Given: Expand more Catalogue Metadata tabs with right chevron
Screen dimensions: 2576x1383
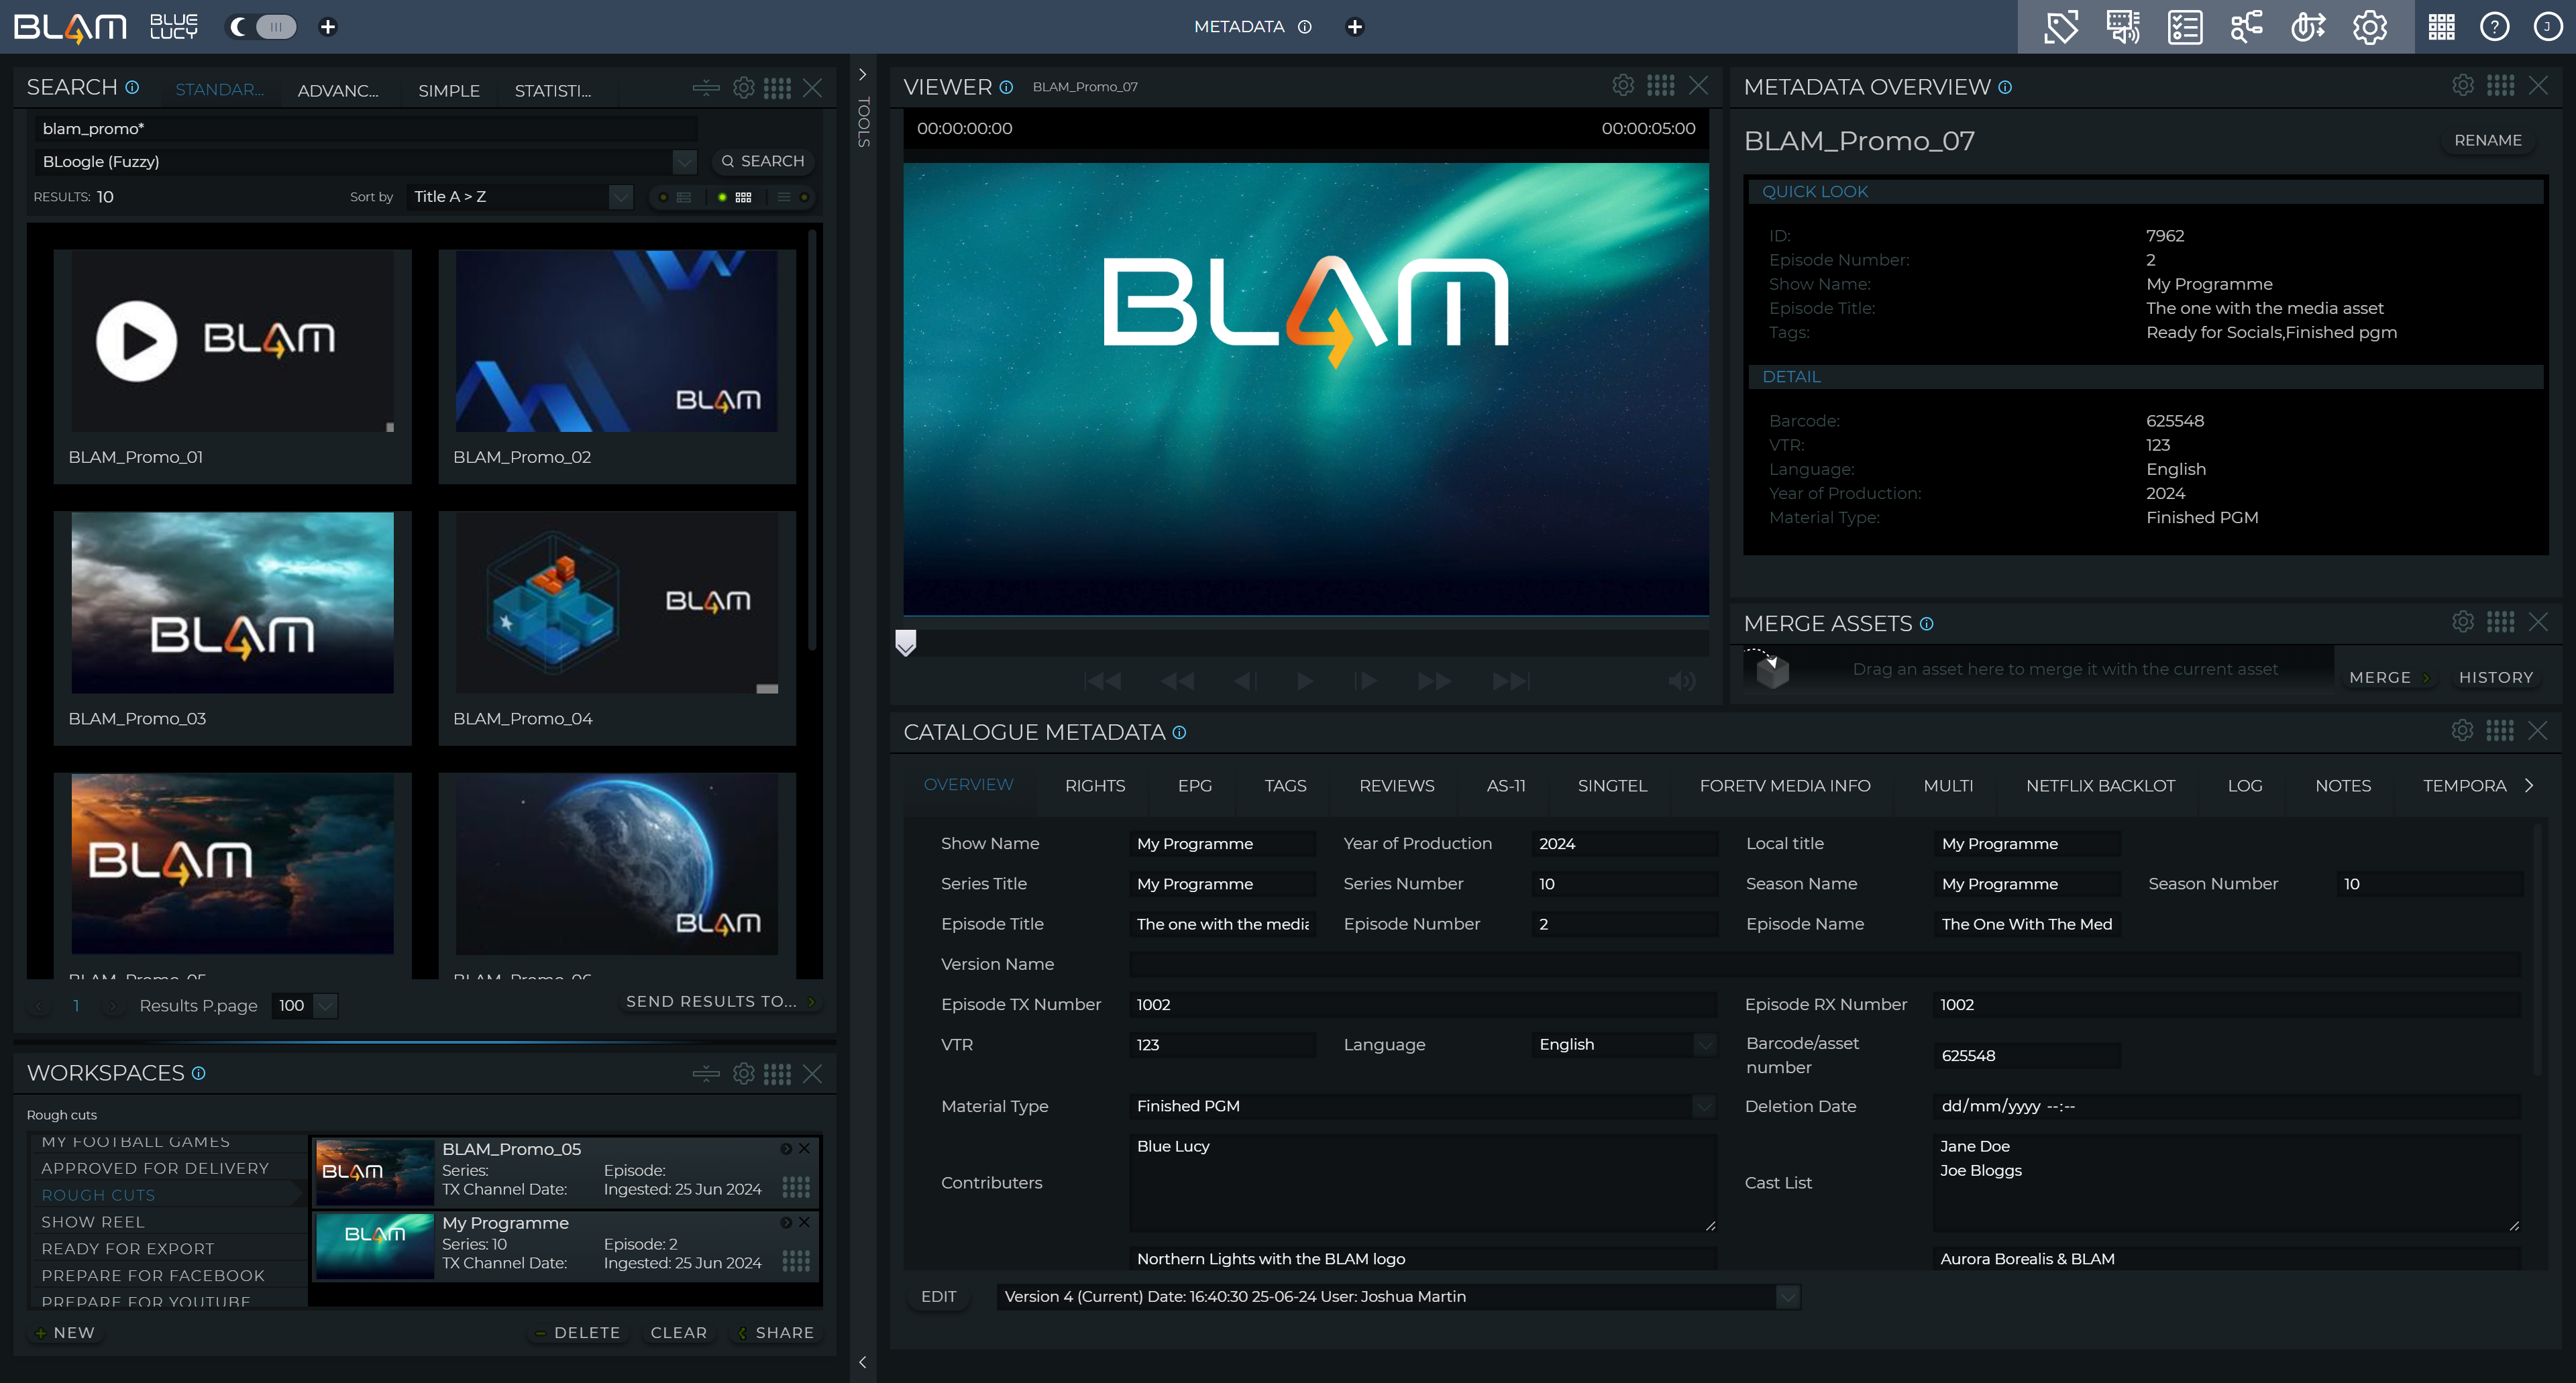Looking at the screenshot, I should 2529,785.
